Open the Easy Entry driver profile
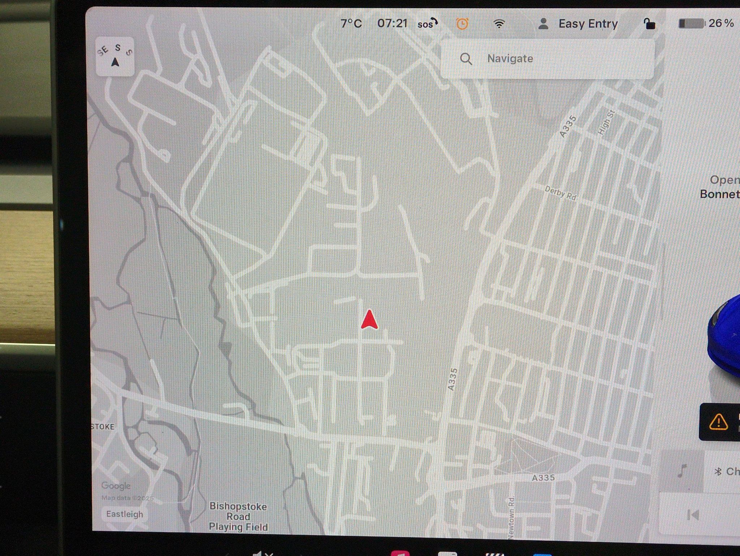Viewport: 740px width, 556px height. pos(578,24)
